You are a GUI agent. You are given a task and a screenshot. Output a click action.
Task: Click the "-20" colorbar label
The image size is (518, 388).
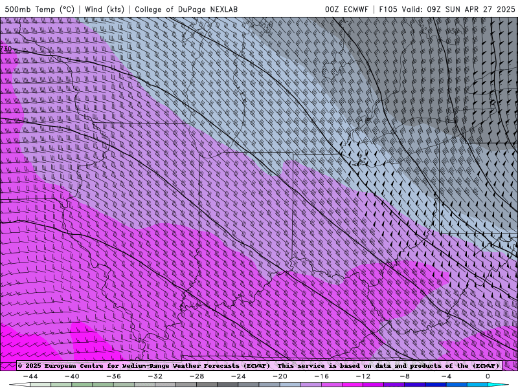click(x=280, y=376)
